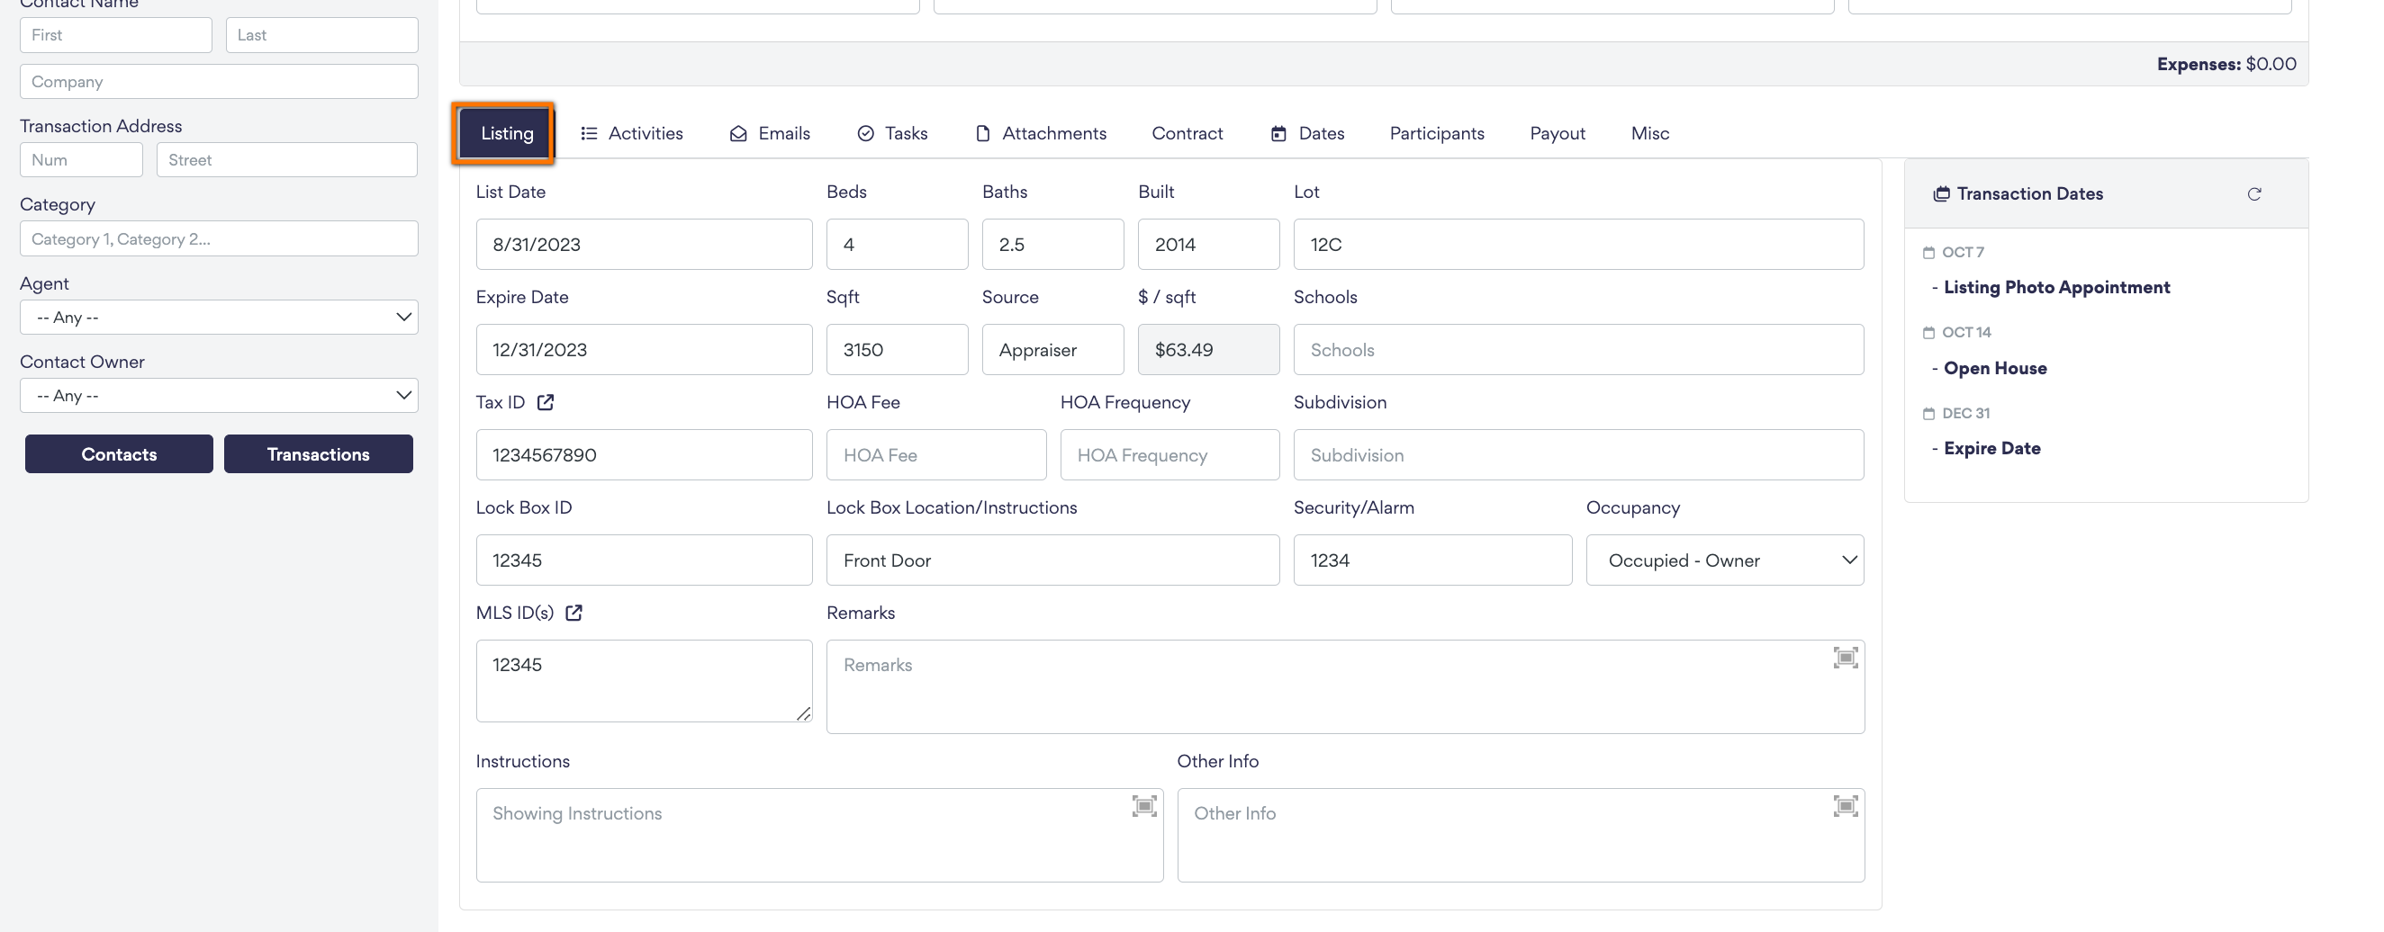The height and width of the screenshot is (932, 2384).
Task: Switch to the Misc tab
Action: (x=1650, y=133)
